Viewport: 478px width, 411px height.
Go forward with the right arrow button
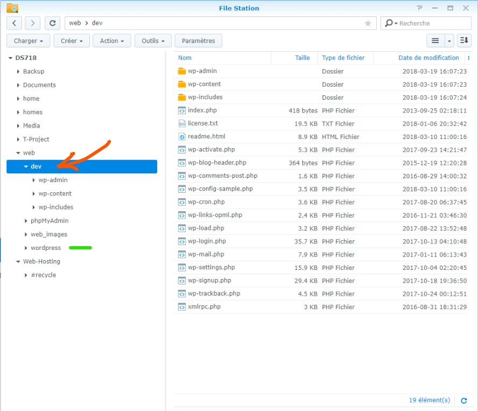click(33, 23)
